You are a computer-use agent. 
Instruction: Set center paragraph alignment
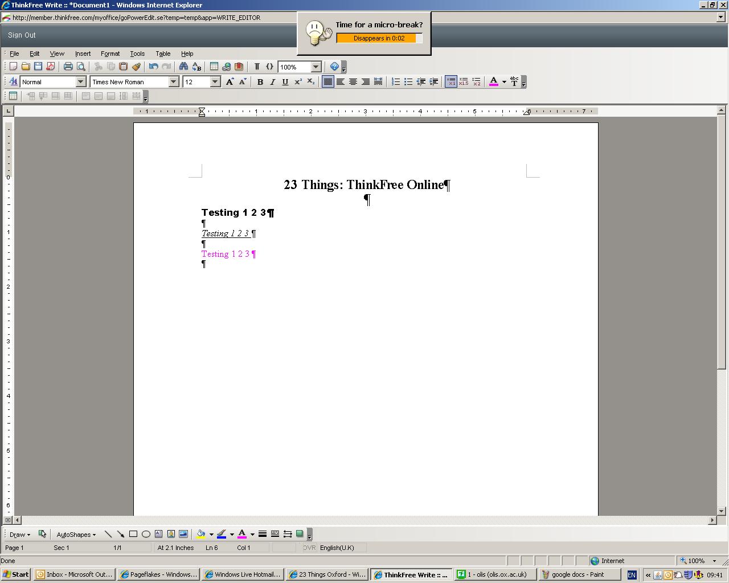(353, 82)
